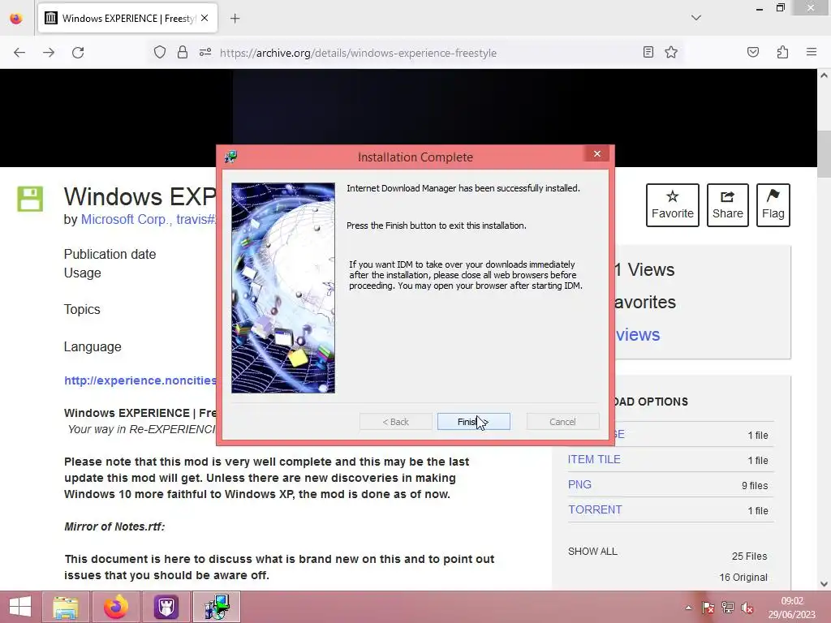Reload the archive.org page
This screenshot has height=623, width=831.
tap(78, 53)
